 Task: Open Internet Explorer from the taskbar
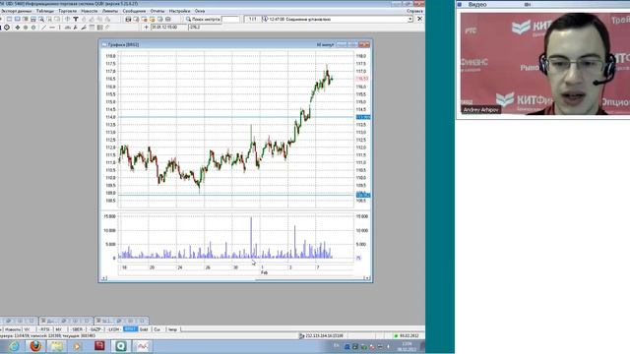[14, 346]
